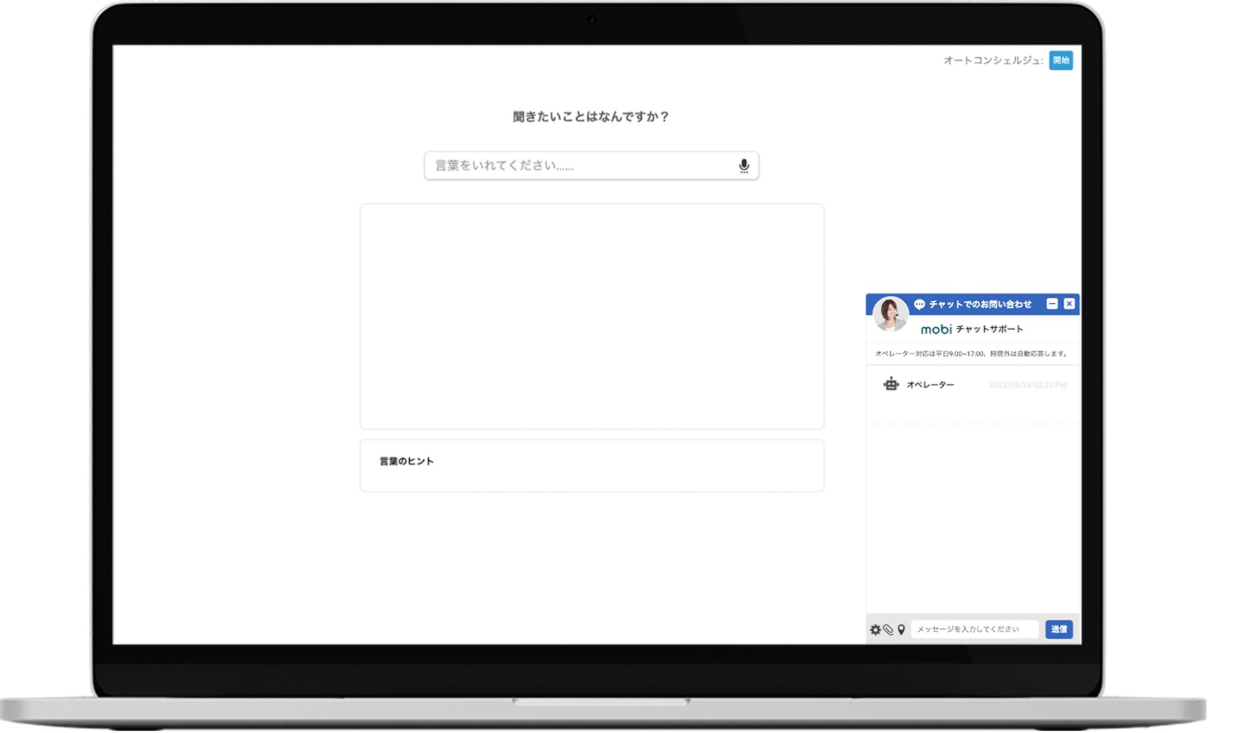Focus the 言葉をいれてください search field
This screenshot has height=733, width=1239.
pyautogui.click(x=578, y=166)
